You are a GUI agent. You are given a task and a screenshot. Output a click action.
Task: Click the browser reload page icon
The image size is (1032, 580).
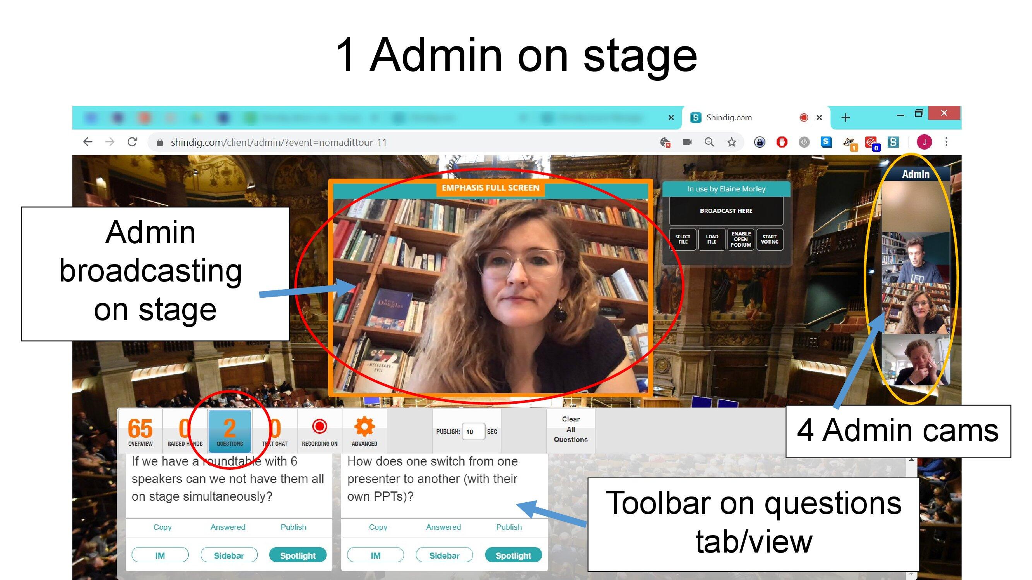[132, 142]
